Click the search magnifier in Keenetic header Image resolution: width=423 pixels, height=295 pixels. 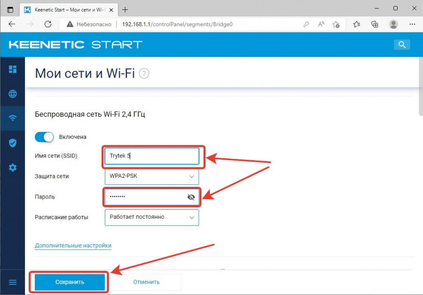click(402, 45)
